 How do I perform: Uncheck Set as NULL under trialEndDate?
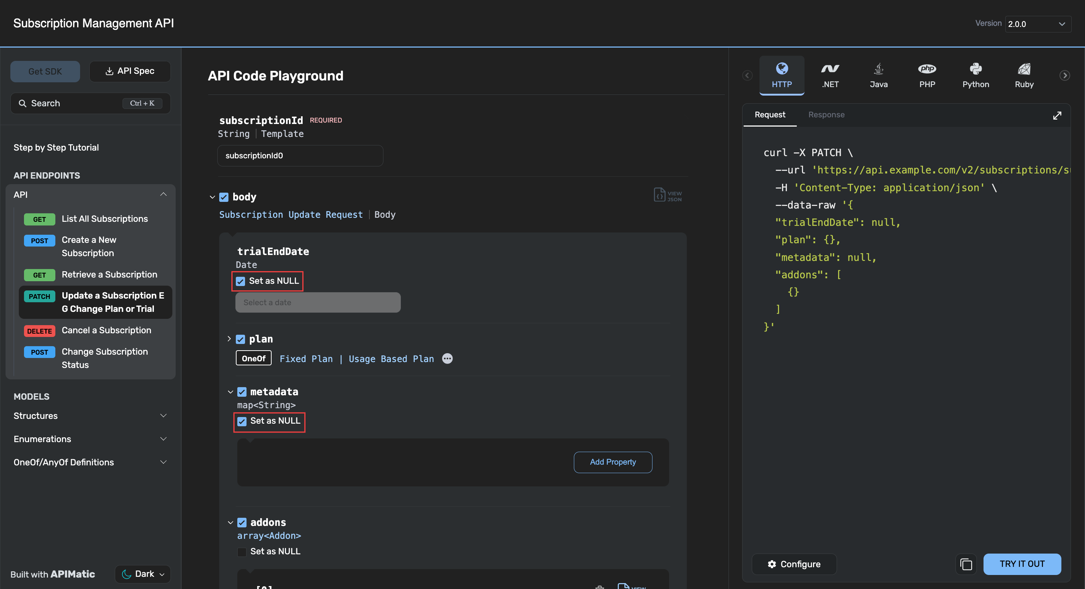tap(240, 281)
